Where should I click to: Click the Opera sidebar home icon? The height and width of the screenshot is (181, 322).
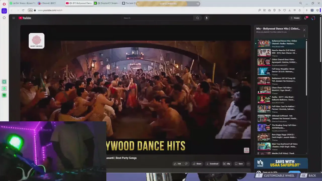pos(4,11)
